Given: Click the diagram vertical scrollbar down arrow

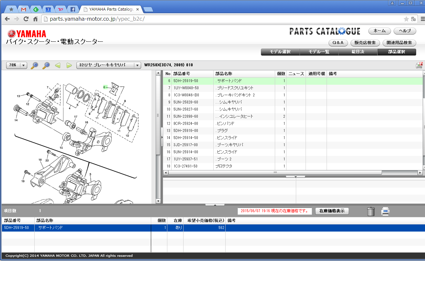Looking at the screenshot, I should (158, 201).
